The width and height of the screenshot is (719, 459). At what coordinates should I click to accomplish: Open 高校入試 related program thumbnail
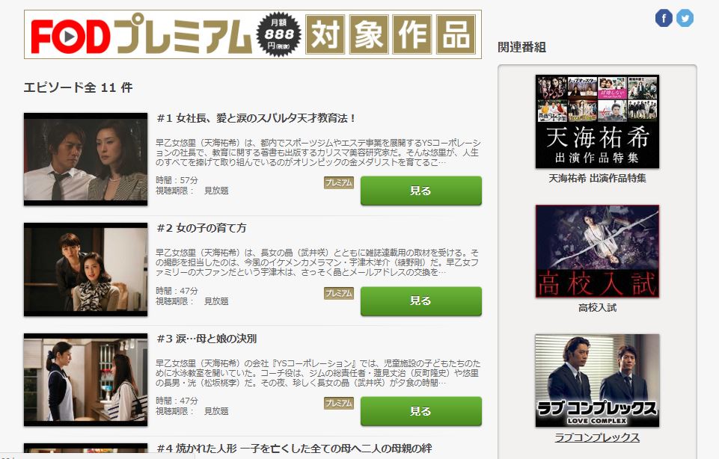[x=597, y=251]
